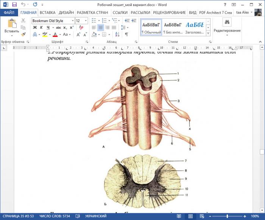Open the ВСТАВКА ribbon tab
This screenshot has height=220, width=265.
pos(47,13)
